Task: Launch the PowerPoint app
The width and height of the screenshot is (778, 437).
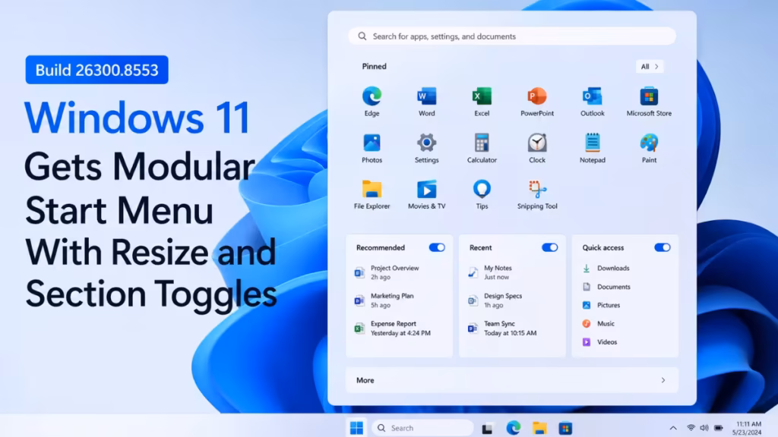Action: [x=537, y=101]
